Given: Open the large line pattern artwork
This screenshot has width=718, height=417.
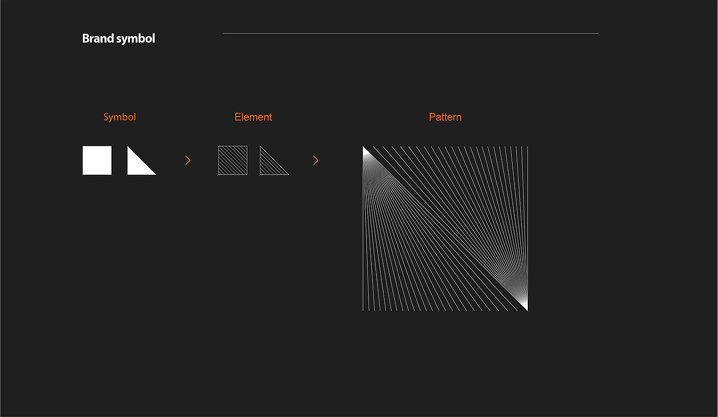Looking at the screenshot, I should click(x=445, y=229).
